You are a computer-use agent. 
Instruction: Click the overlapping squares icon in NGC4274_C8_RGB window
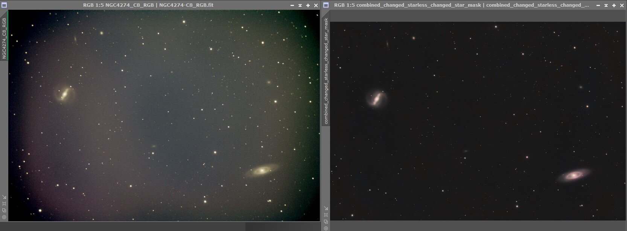tap(4, 210)
